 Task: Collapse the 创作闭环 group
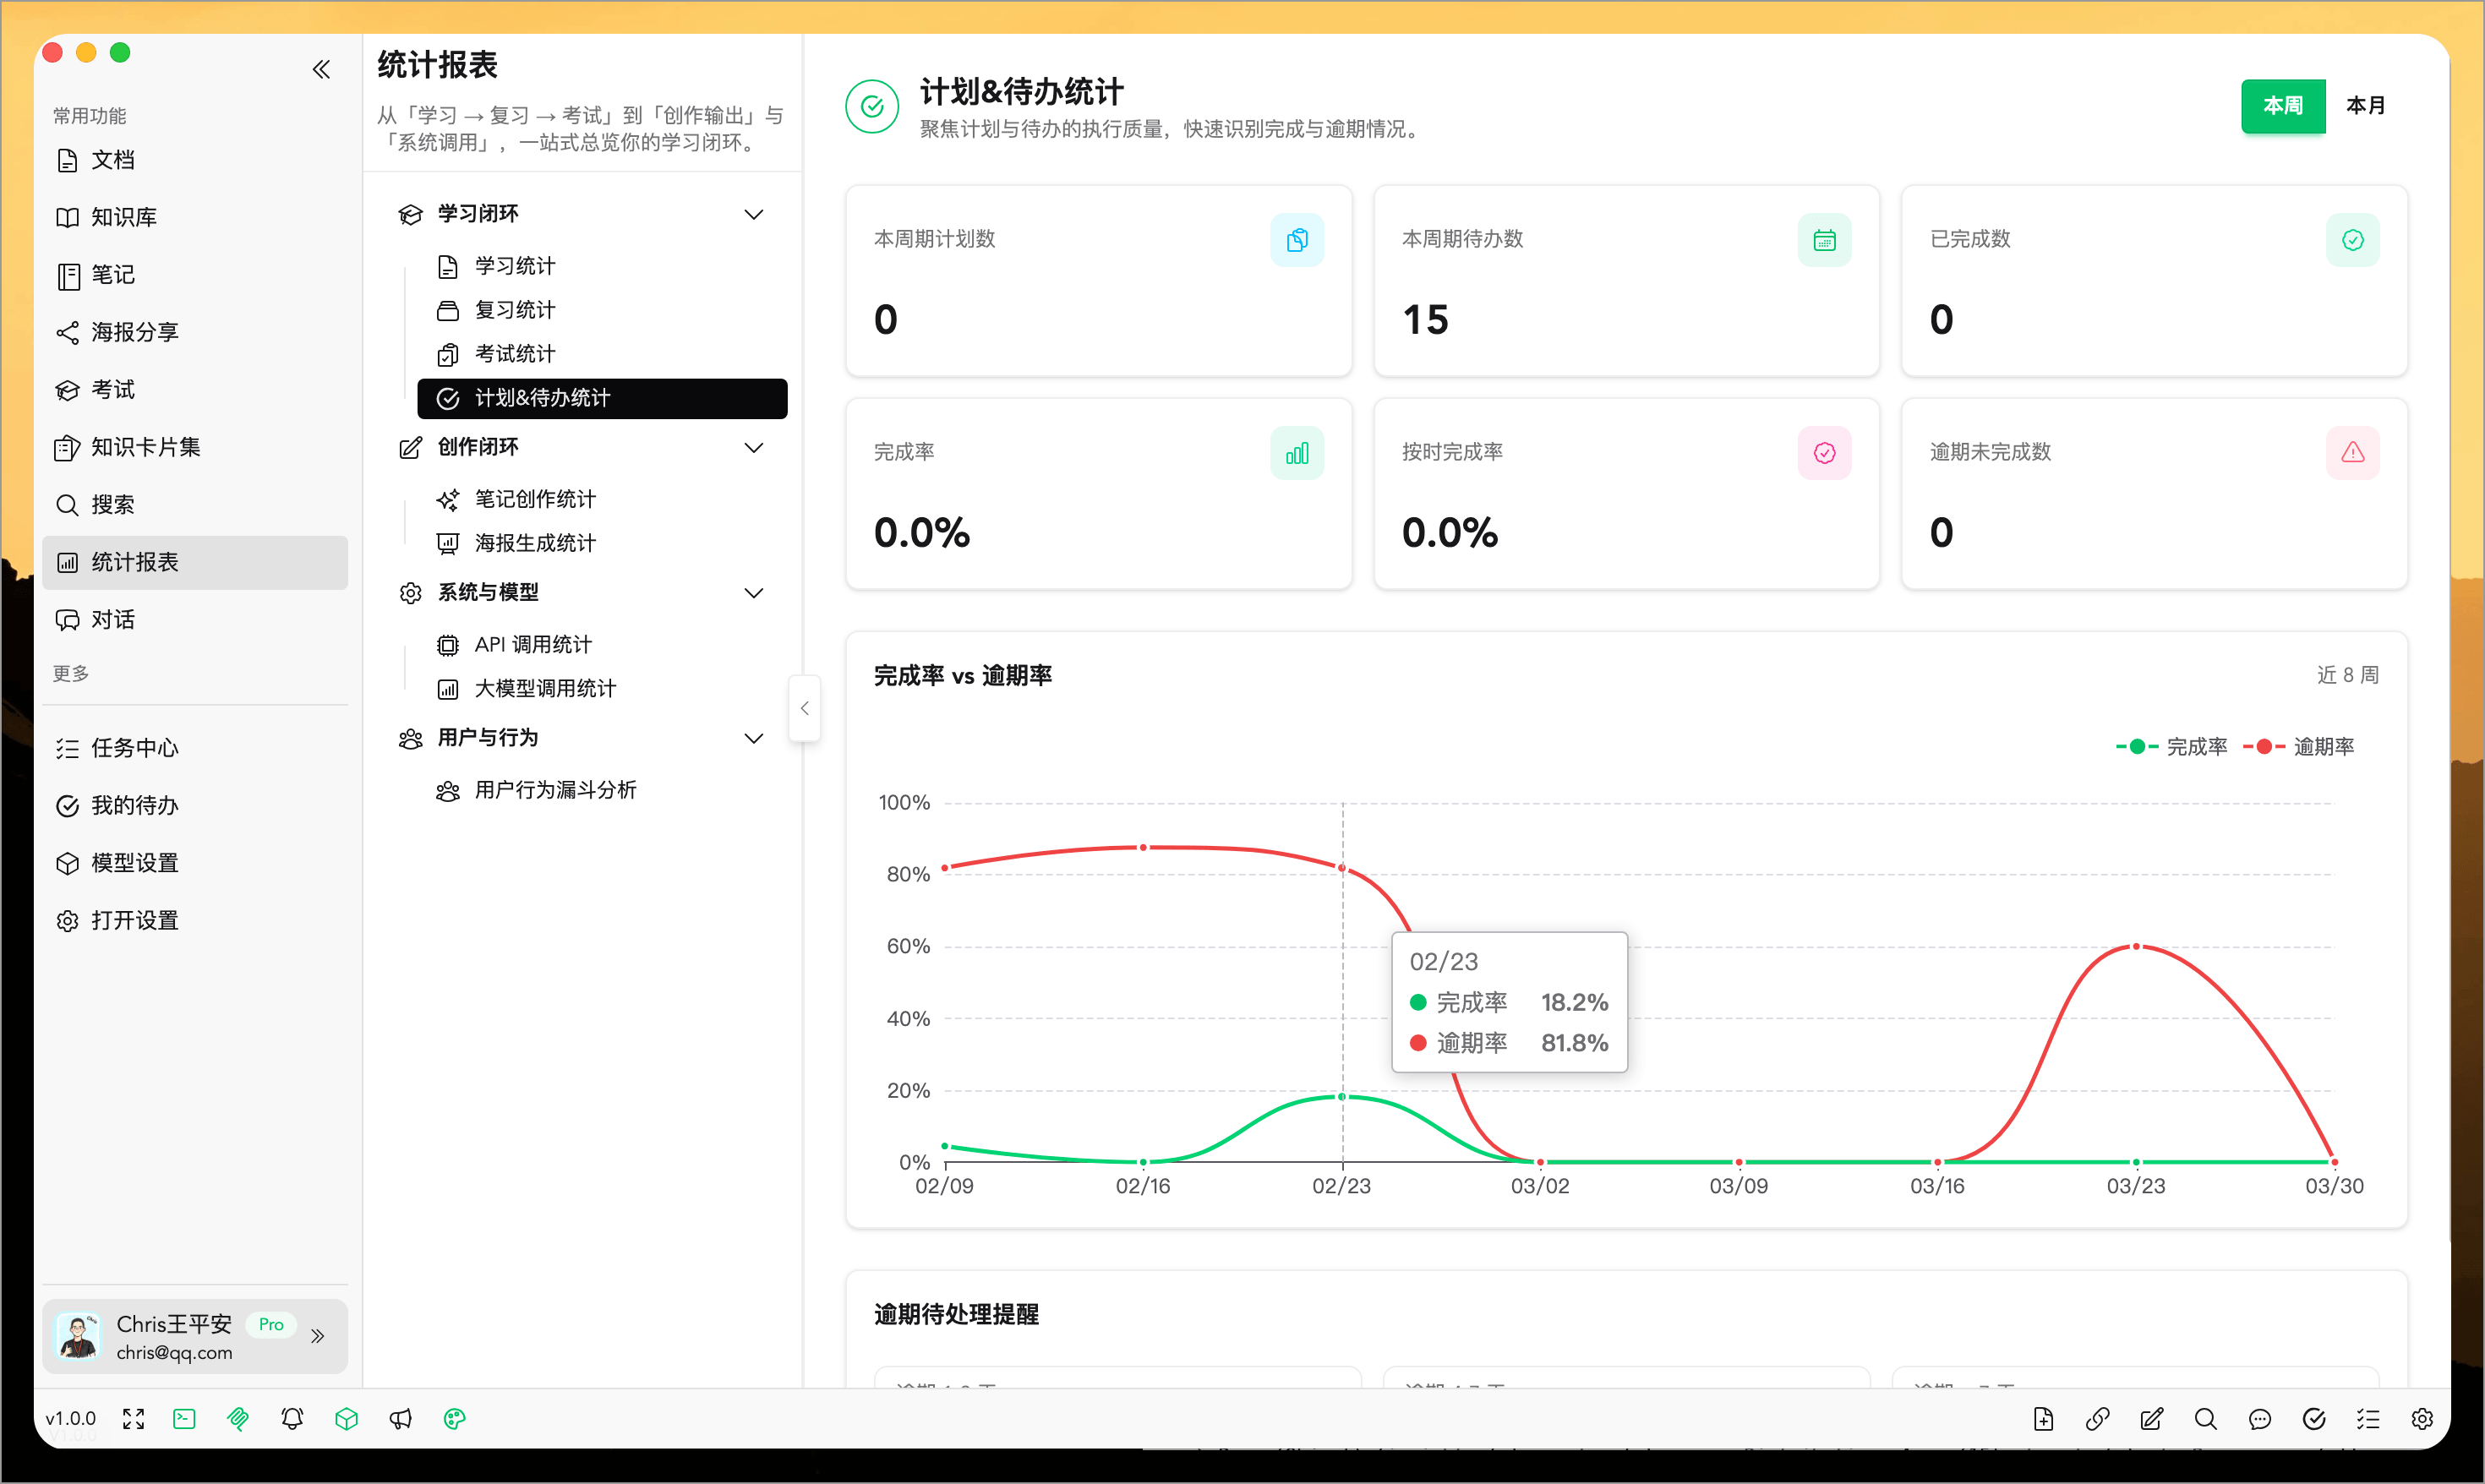click(755, 447)
